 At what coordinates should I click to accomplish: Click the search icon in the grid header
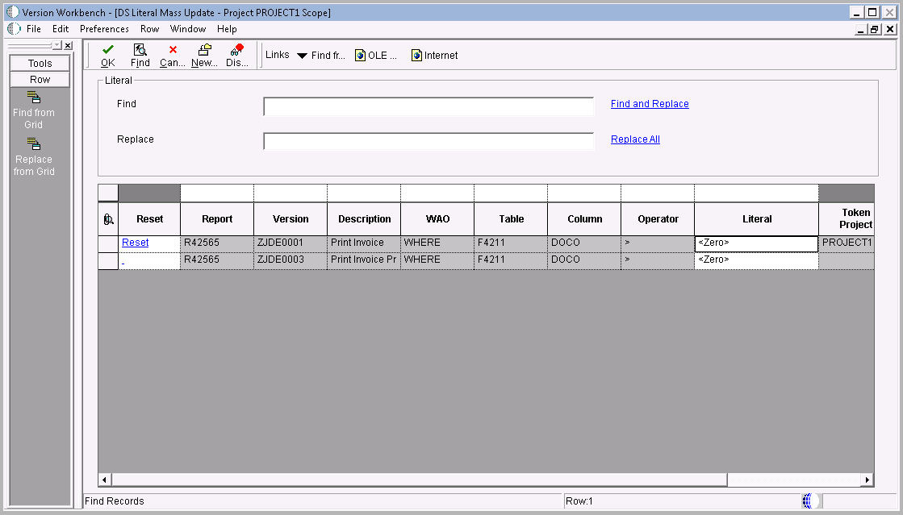pyautogui.click(x=107, y=218)
